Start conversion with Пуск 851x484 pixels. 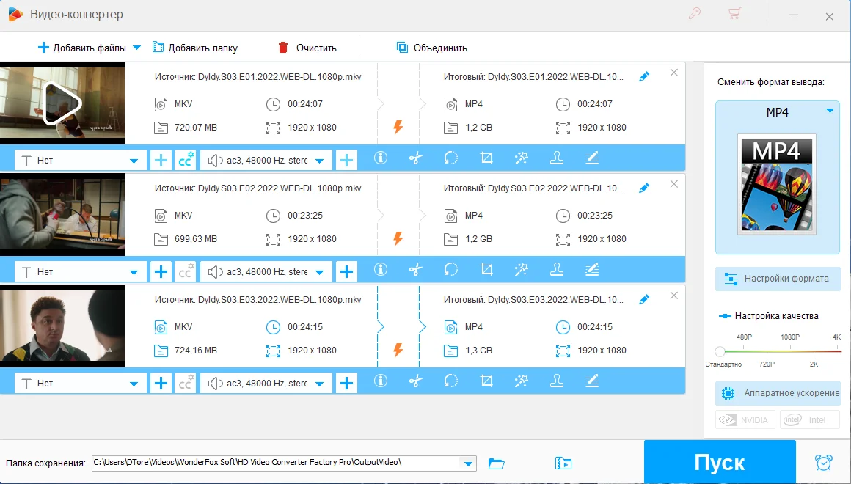[720, 462]
